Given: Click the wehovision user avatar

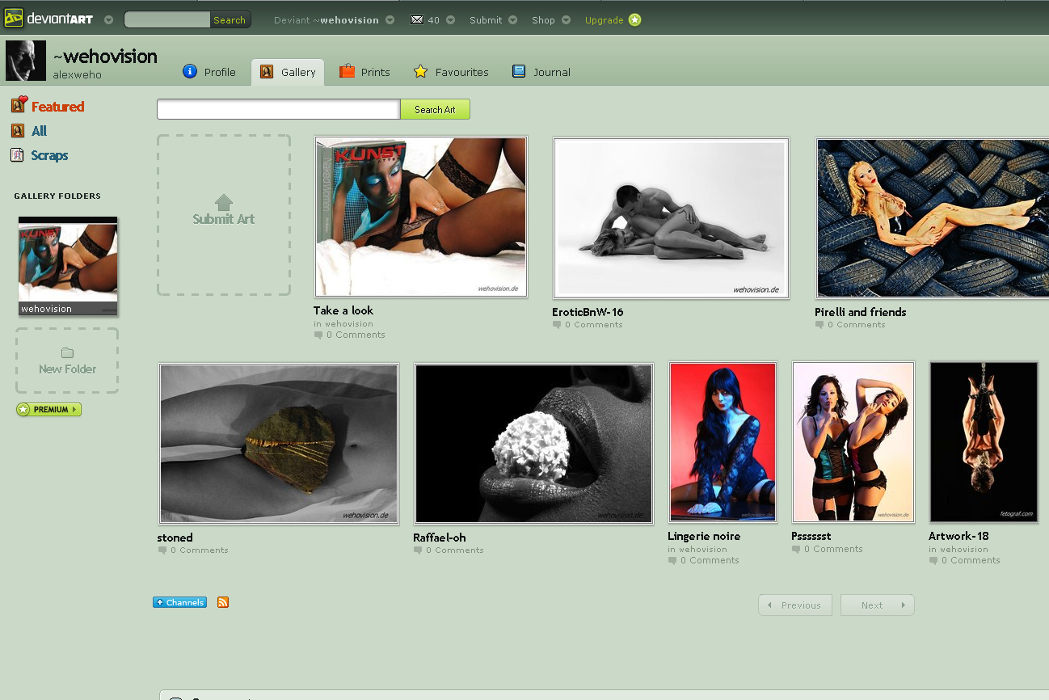Looking at the screenshot, I should [26, 61].
